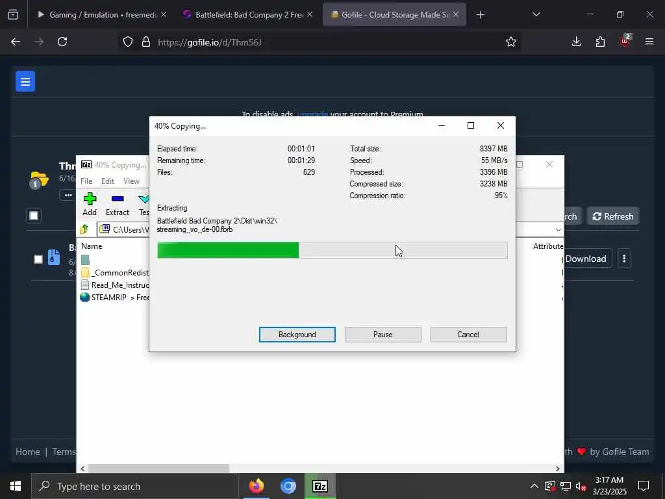The image size is (665, 499).
Task: Go back to previous page
Action: 16,42
